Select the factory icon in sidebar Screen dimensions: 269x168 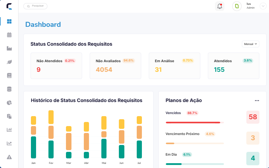point(9,48)
